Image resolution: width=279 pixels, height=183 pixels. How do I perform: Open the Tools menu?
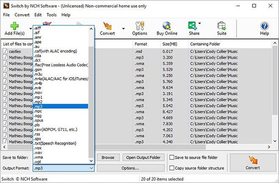(x=52, y=15)
